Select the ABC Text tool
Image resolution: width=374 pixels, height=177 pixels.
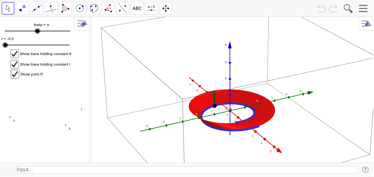[x=137, y=8]
